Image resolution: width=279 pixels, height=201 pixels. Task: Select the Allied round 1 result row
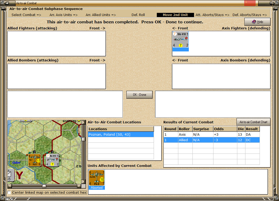212,140
